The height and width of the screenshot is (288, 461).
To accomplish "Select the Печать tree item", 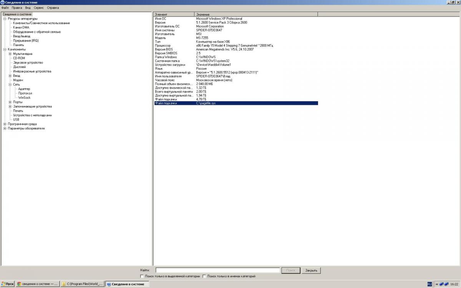I will pos(18,111).
